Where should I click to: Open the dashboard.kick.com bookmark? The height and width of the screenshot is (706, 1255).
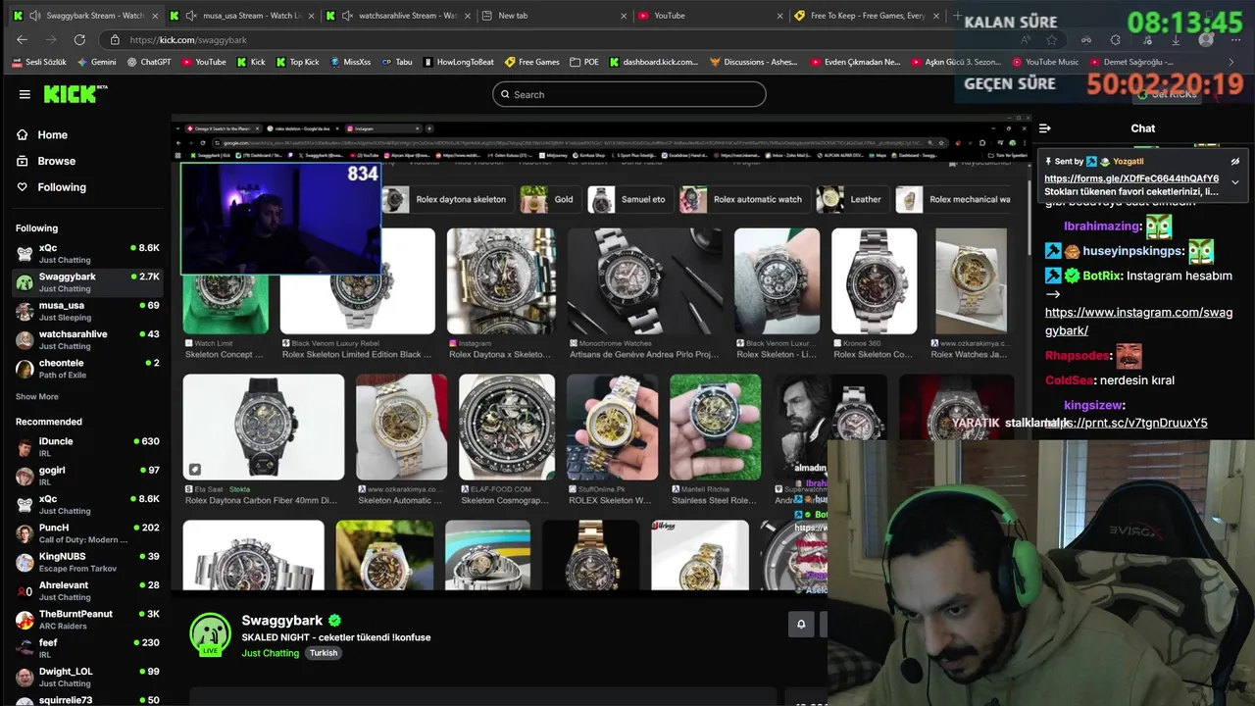[654, 62]
